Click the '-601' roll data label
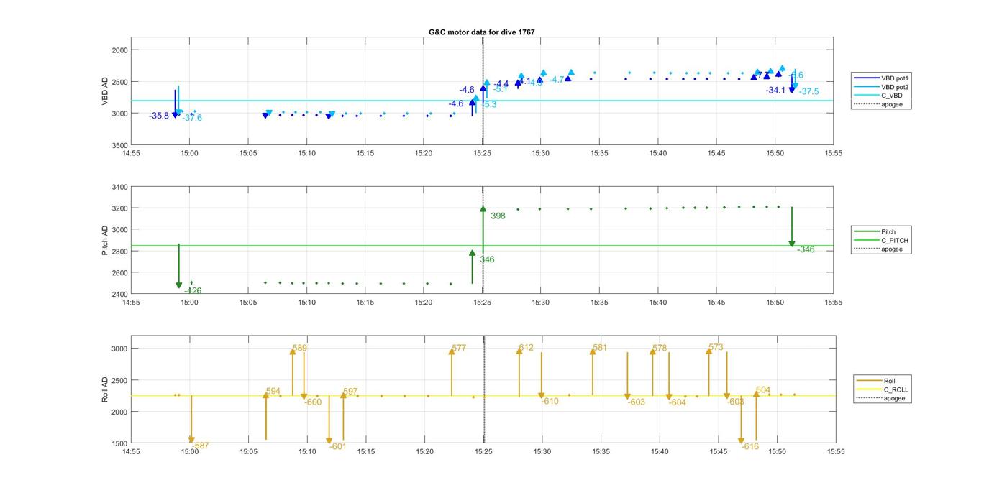Image resolution: width=1007 pixels, height=498 pixels. [x=338, y=446]
